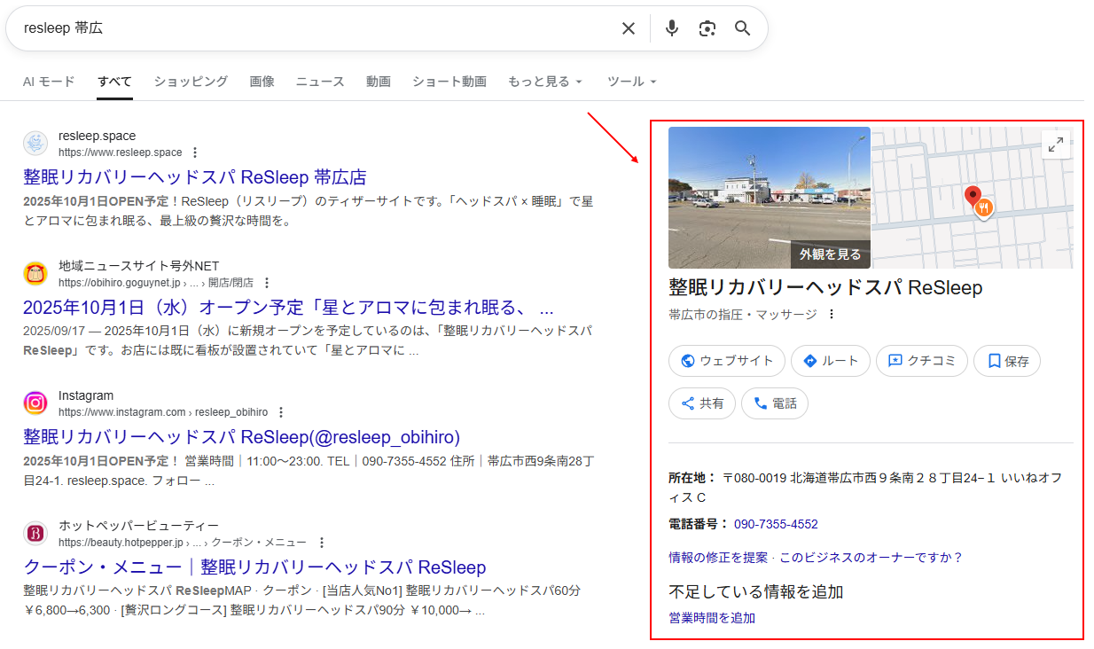Open the three-dot menu beside resleep.space result
Viewport: 1094px width, 649px height.
[x=196, y=152]
